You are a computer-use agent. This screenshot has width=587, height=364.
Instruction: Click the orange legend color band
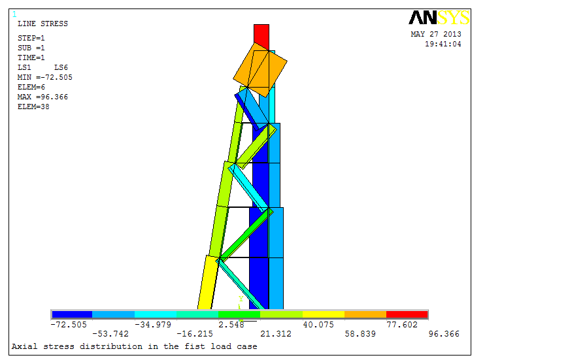coord(365,314)
